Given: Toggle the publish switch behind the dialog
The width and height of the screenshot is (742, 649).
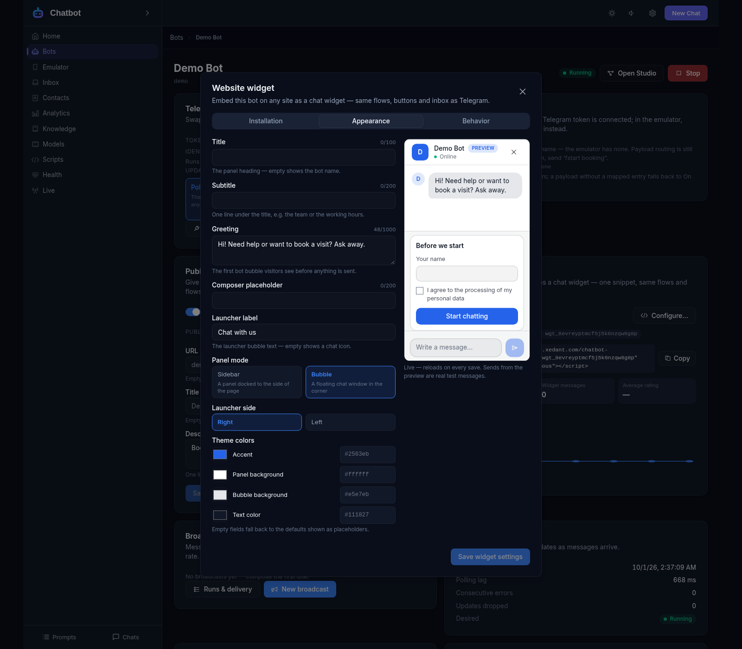Looking at the screenshot, I should coord(193,312).
